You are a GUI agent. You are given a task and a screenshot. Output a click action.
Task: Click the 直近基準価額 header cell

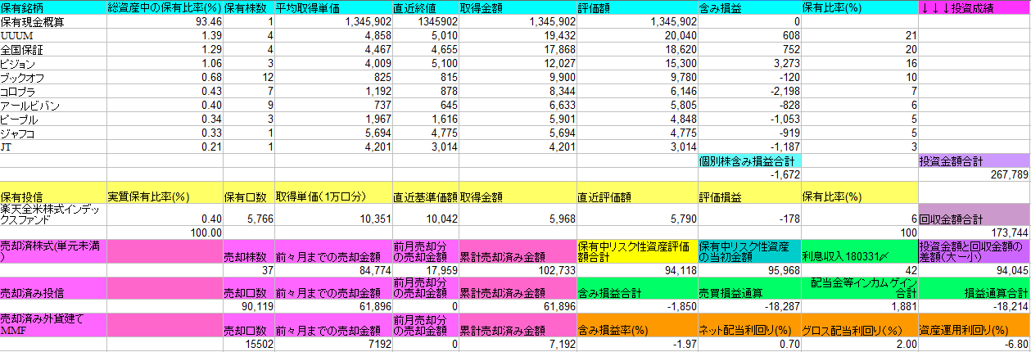point(425,193)
